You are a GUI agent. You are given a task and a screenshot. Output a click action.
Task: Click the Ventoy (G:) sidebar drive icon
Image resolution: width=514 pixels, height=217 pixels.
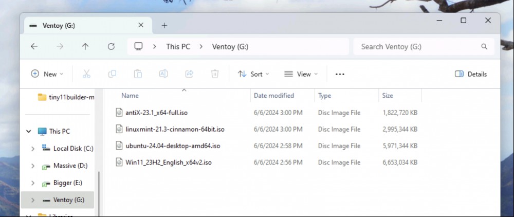tap(46, 200)
